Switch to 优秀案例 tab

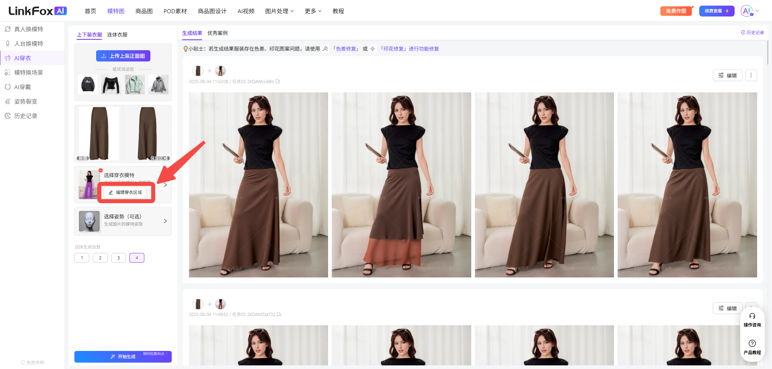click(218, 33)
